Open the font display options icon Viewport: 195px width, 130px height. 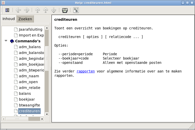pos(76,10)
